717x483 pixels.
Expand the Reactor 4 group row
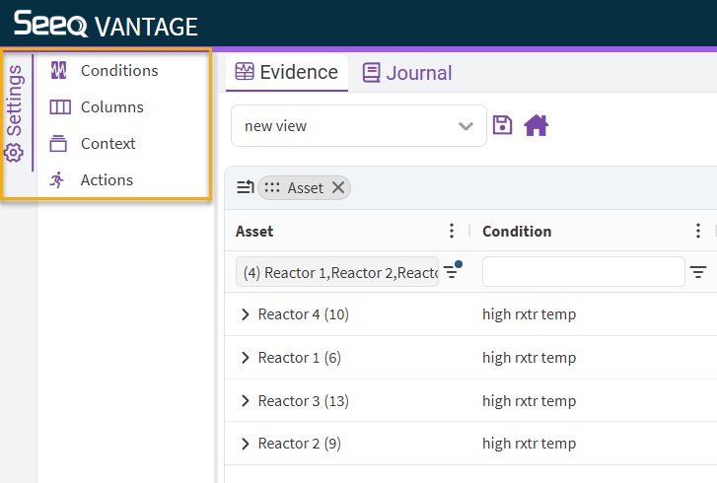(246, 314)
